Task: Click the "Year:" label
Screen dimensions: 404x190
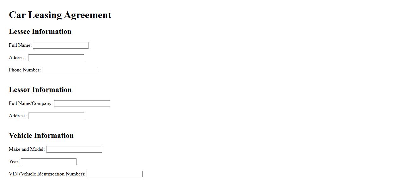Action: [14, 162]
